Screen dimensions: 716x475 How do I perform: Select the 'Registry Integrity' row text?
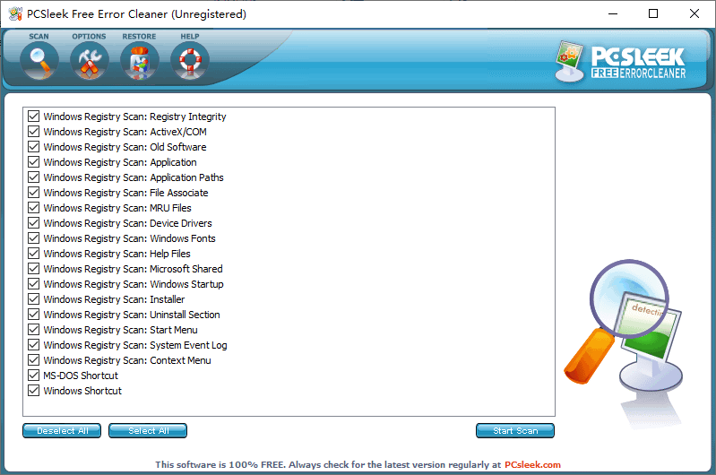pyautogui.click(x=134, y=117)
